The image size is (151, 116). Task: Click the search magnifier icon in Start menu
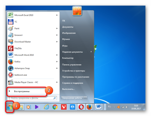click(x=55, y=98)
